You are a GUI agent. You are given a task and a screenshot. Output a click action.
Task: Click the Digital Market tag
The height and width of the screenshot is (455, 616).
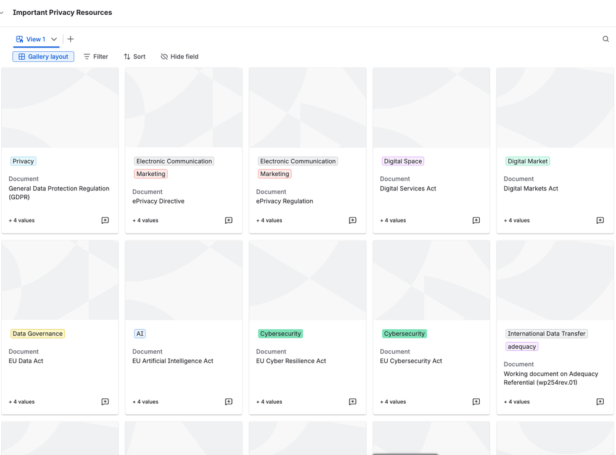point(527,161)
